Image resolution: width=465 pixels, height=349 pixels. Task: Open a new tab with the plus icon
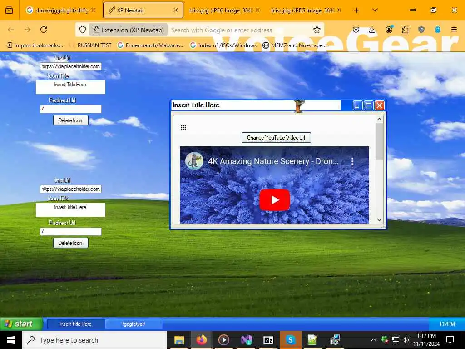(357, 10)
